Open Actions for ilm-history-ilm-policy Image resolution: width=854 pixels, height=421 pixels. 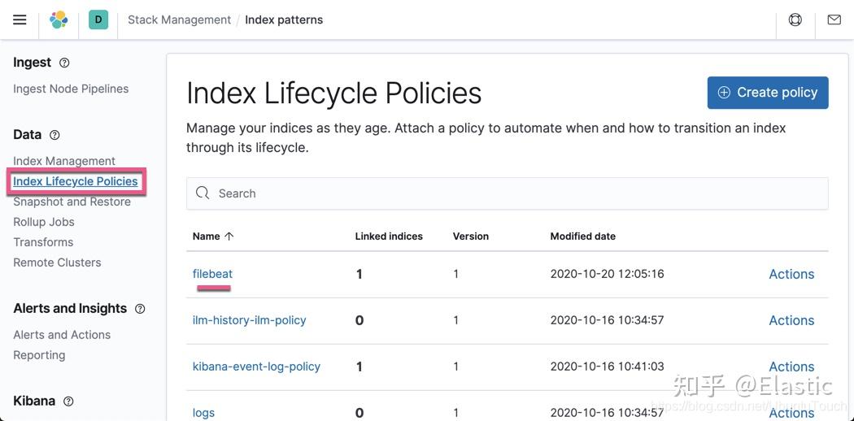[791, 320]
